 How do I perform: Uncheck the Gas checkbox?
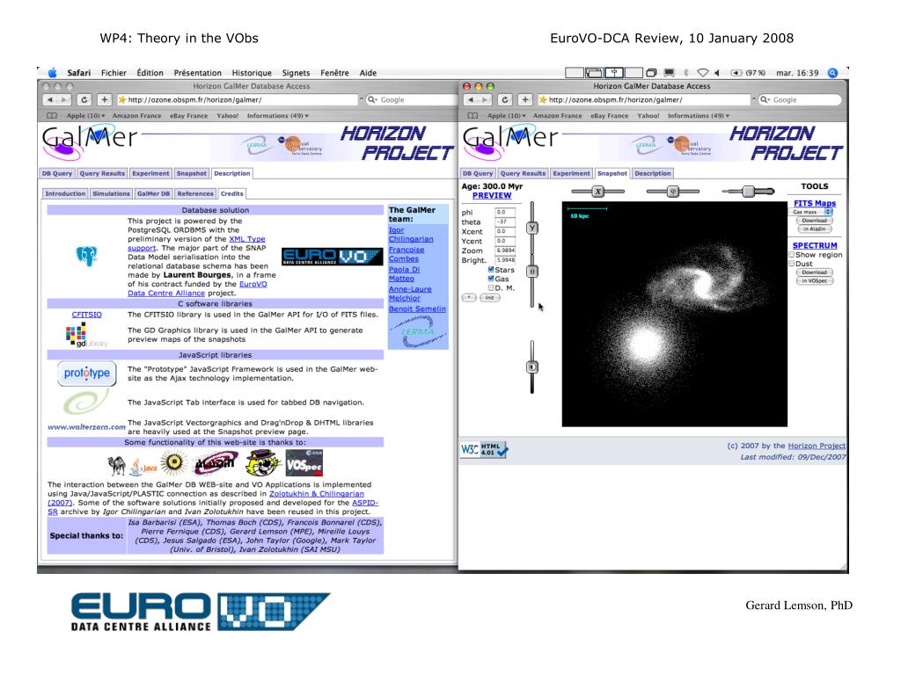click(x=491, y=279)
